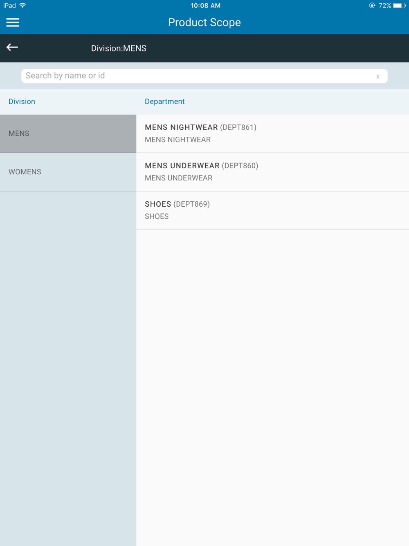Click the Department column header
This screenshot has height=546, width=409.
164,102
